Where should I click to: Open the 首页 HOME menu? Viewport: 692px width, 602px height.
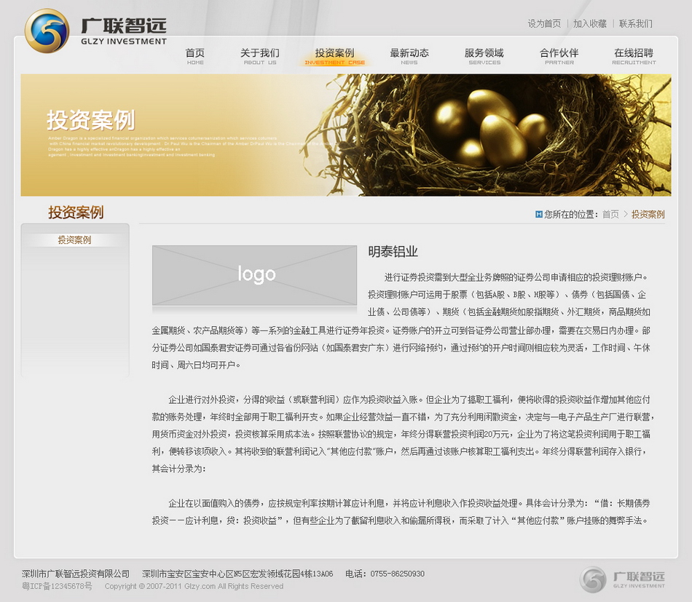[194, 57]
